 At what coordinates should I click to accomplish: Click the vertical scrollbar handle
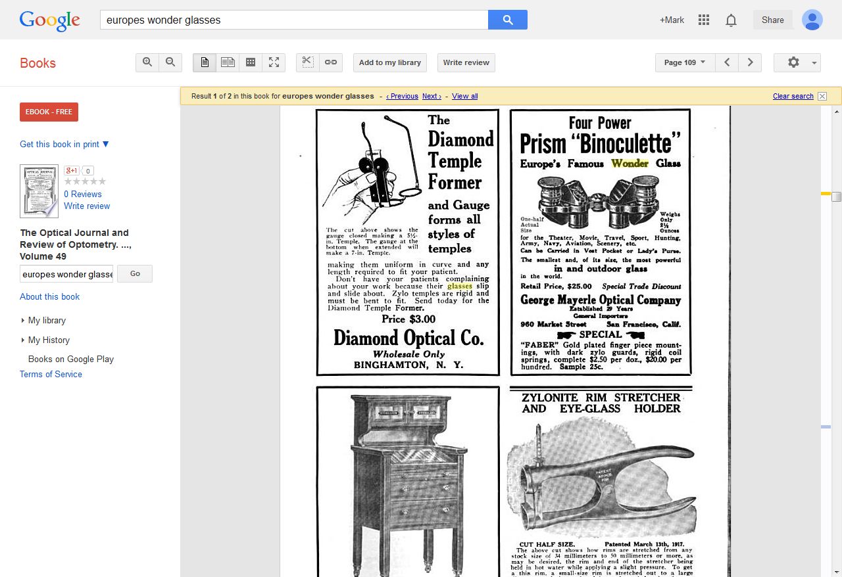point(836,196)
